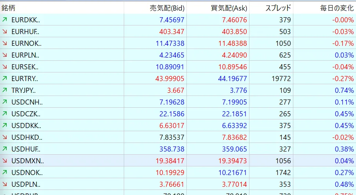Click the down arrow icon beside USDPLN
Viewport: 356px width, 195px height.
pyautogui.click(x=5, y=184)
